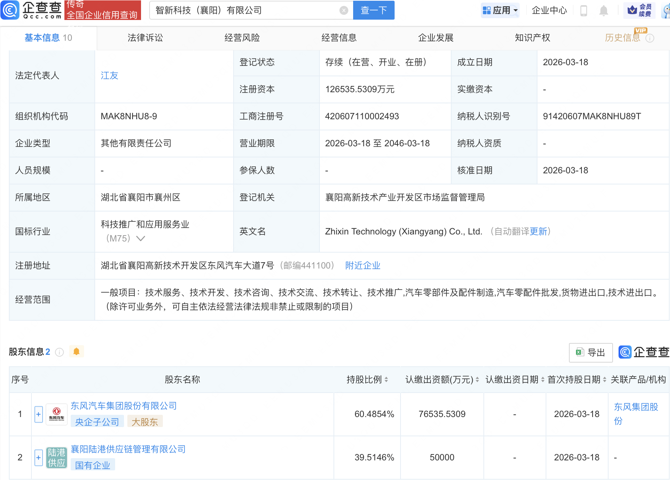Expand the 东风汽车集团 shareholder row with plus

(38, 414)
